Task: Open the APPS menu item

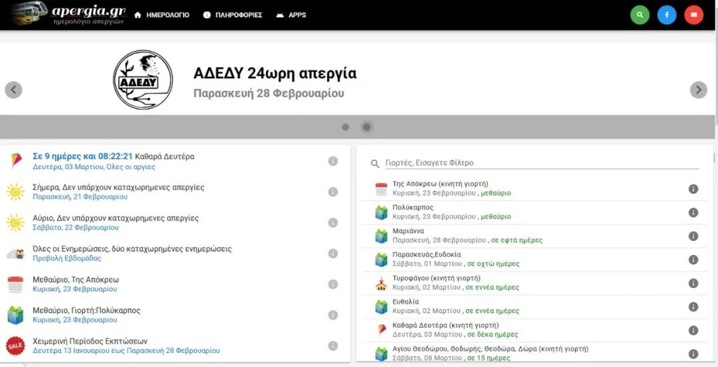Action: 291,15
